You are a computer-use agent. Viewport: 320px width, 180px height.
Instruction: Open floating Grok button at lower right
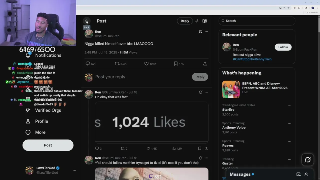[x=308, y=159]
